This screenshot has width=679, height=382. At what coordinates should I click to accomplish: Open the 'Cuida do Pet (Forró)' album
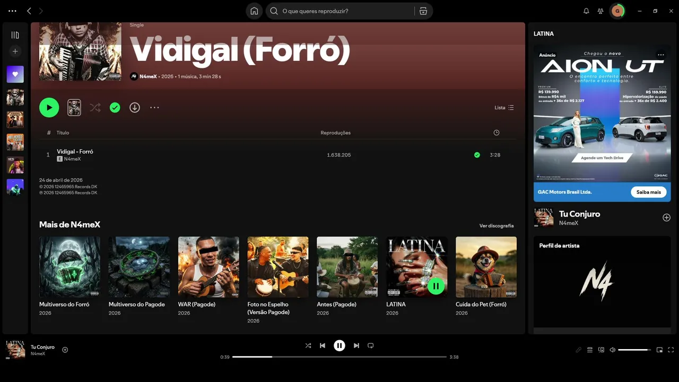[x=486, y=277]
